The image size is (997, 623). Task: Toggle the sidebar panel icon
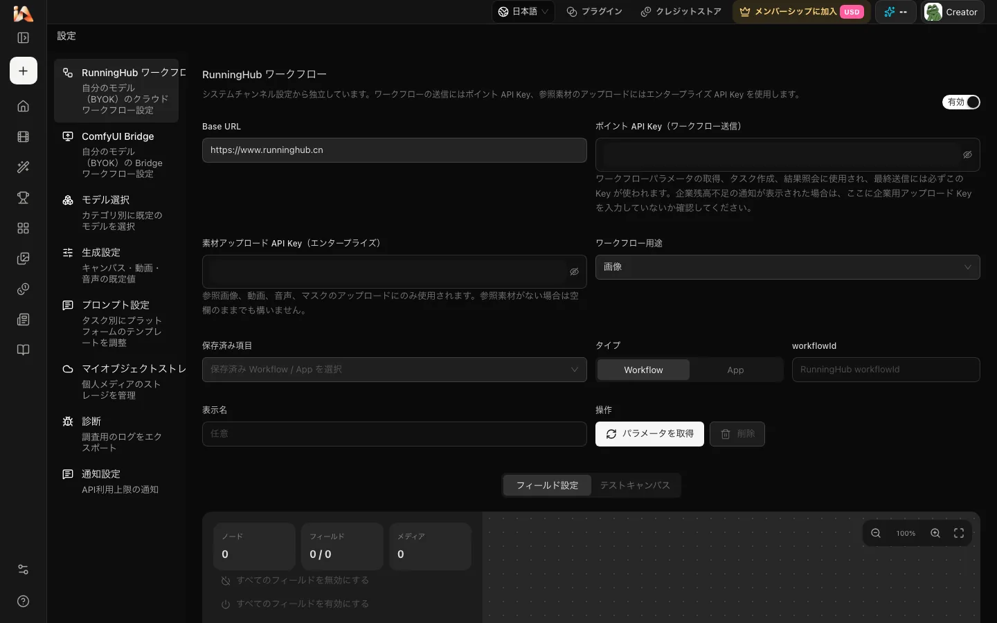tap(23, 38)
